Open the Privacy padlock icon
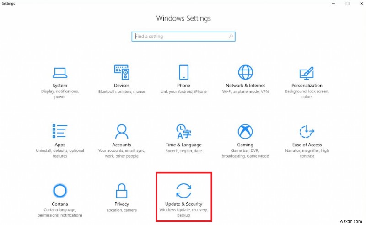 tap(122, 191)
